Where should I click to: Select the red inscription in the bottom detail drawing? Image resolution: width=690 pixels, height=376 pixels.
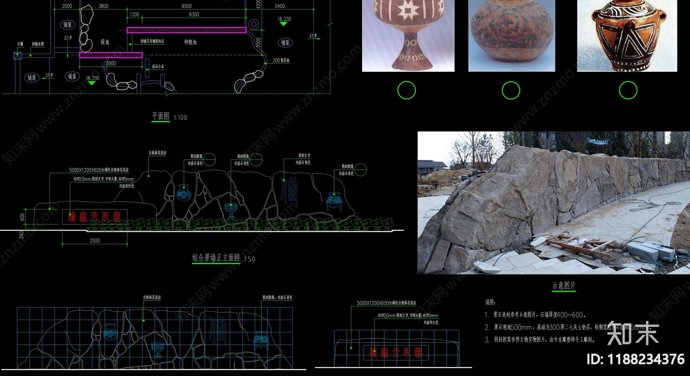tap(396, 353)
